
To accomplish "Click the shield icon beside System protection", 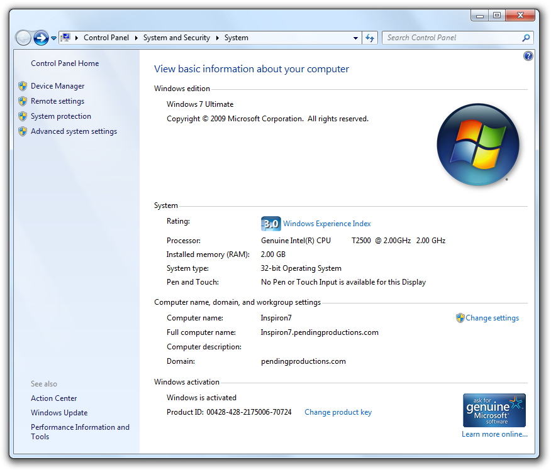I will tap(23, 116).
